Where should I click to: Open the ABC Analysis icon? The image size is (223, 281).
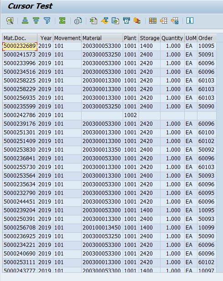click(137, 20)
